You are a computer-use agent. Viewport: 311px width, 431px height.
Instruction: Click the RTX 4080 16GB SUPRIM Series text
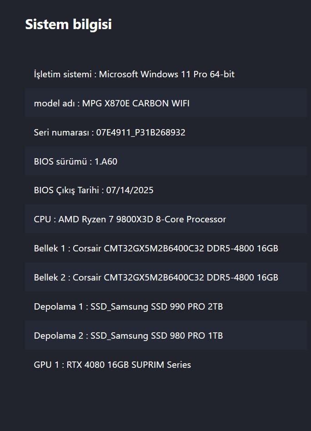(x=129, y=365)
